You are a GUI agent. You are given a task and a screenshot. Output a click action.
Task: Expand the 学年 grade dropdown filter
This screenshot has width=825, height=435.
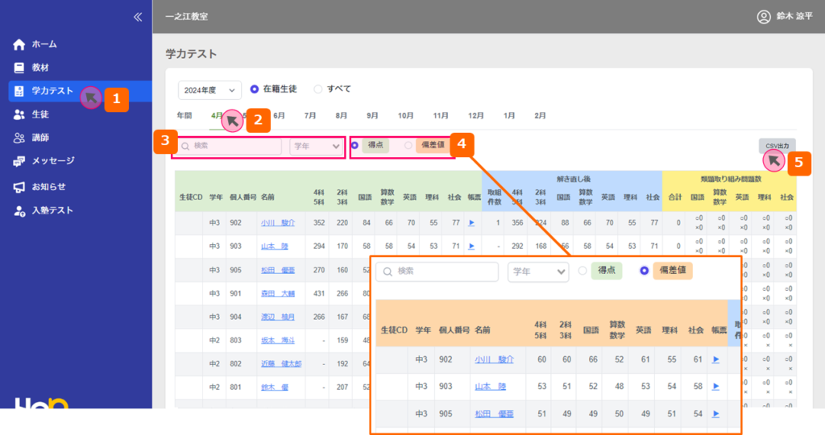click(317, 146)
